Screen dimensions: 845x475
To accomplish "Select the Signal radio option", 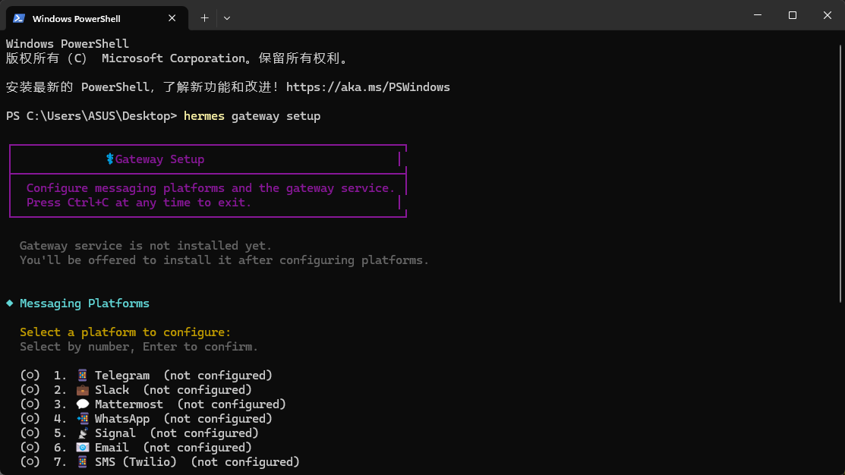I will click(30, 433).
